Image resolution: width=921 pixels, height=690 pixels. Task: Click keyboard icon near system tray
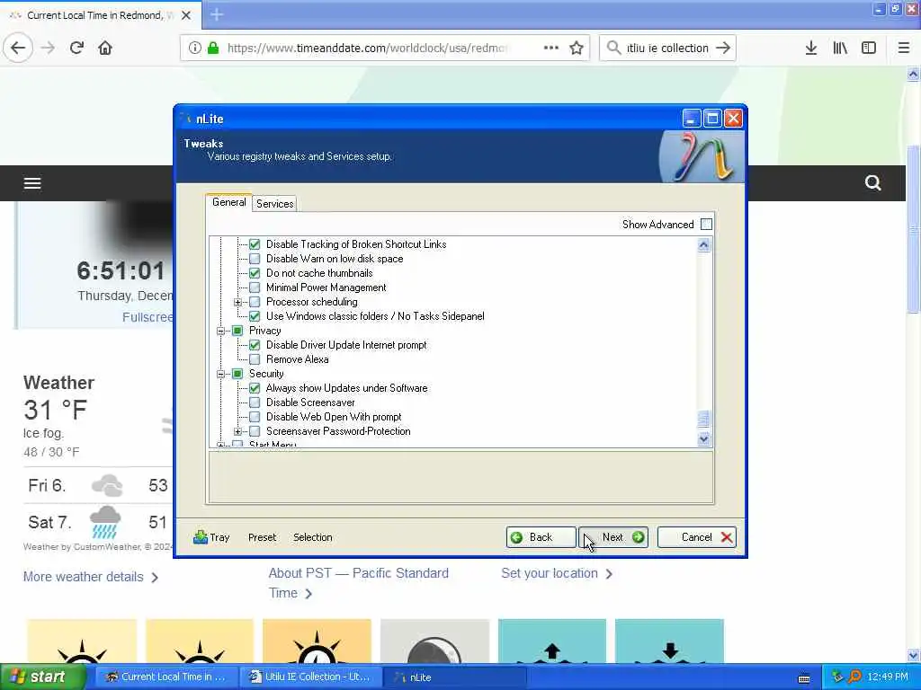(x=804, y=679)
